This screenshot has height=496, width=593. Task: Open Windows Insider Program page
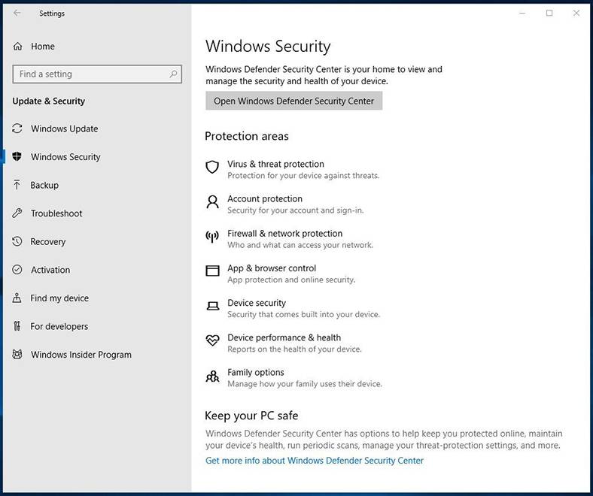coord(81,355)
